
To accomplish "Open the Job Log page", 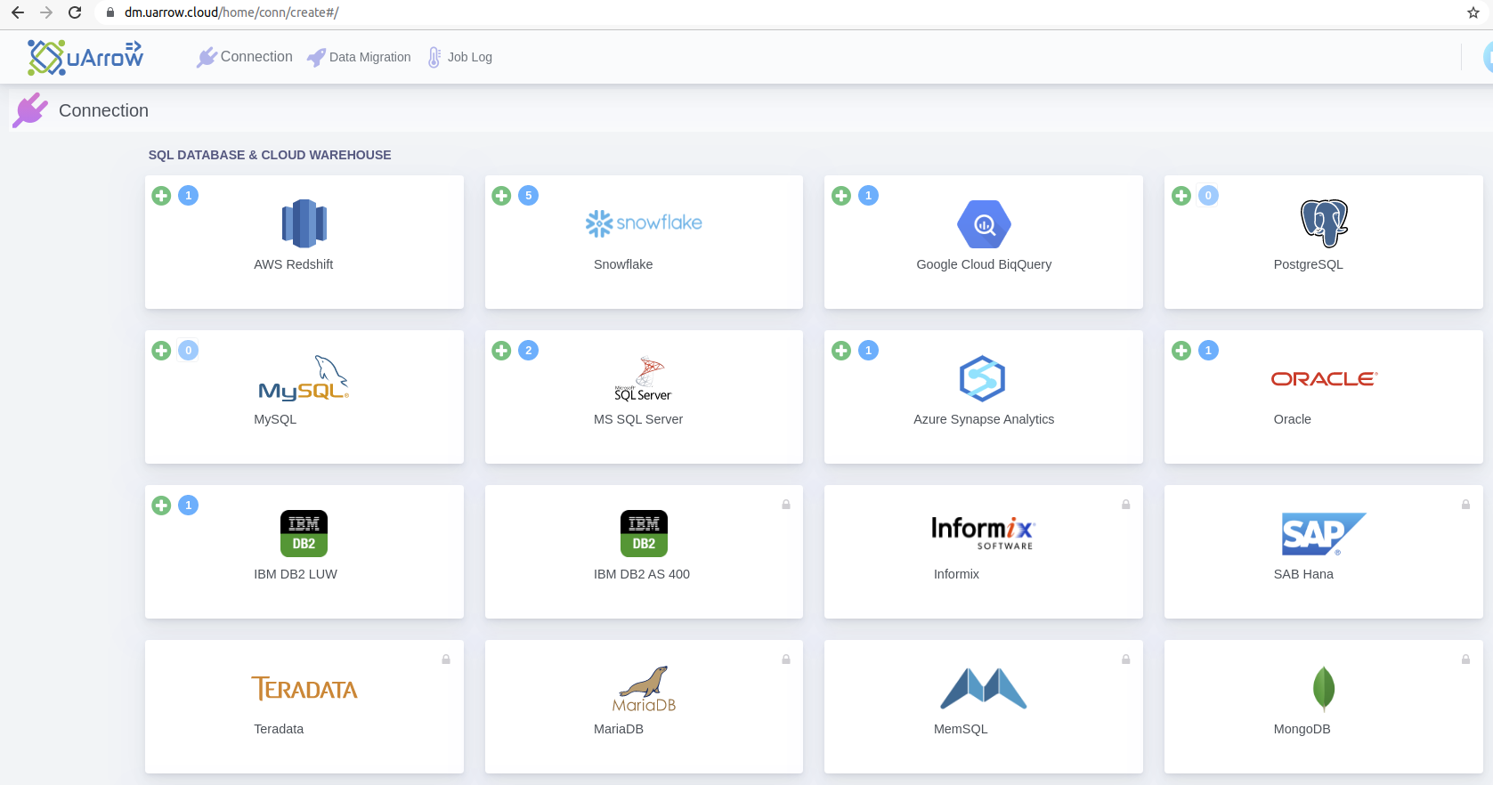I will [459, 57].
